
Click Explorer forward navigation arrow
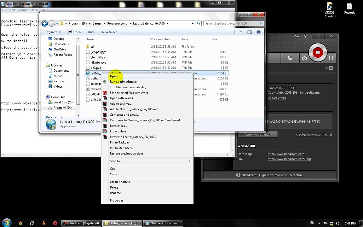click(52, 23)
